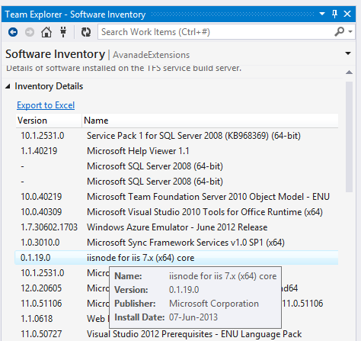Click the AvanadeExtensions project name
This screenshot has height=341, width=361.
point(152,55)
